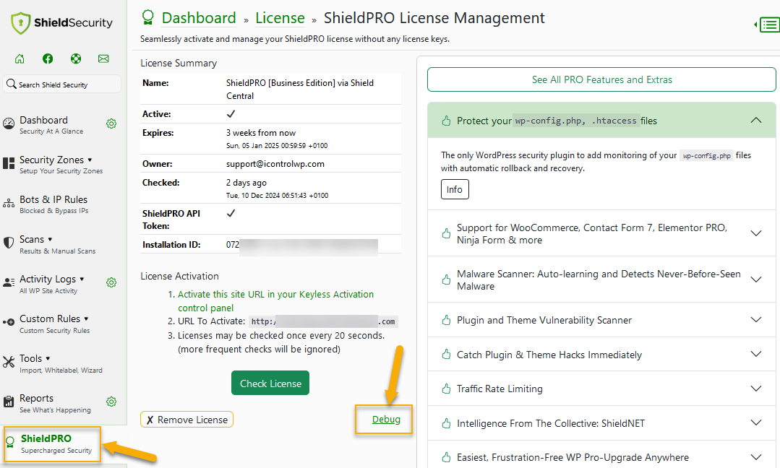
Task: Click thumbs-up icon beside Protect your wp-config.php
Action: [446, 121]
